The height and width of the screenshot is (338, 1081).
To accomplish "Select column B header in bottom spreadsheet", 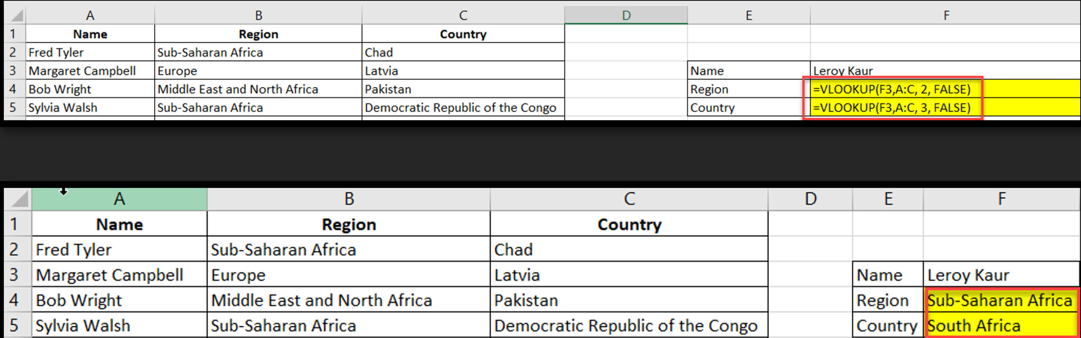I will click(348, 199).
